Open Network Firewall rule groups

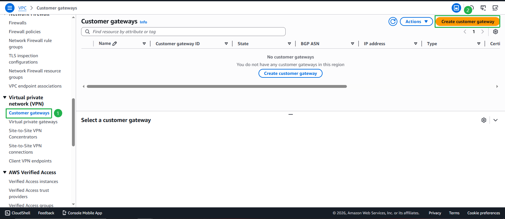[30, 44]
